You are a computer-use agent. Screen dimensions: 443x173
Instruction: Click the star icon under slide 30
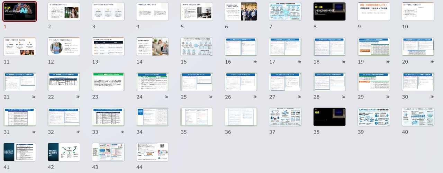(433, 97)
